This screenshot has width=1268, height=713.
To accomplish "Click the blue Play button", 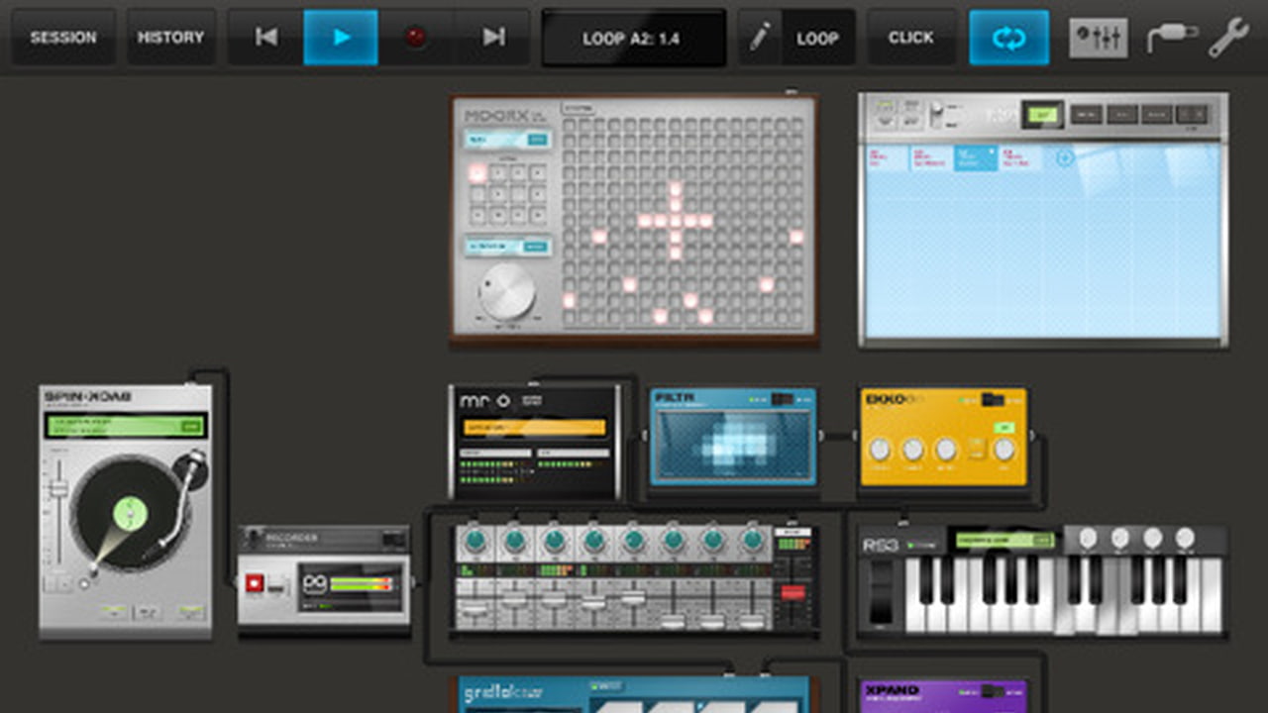I will (341, 38).
